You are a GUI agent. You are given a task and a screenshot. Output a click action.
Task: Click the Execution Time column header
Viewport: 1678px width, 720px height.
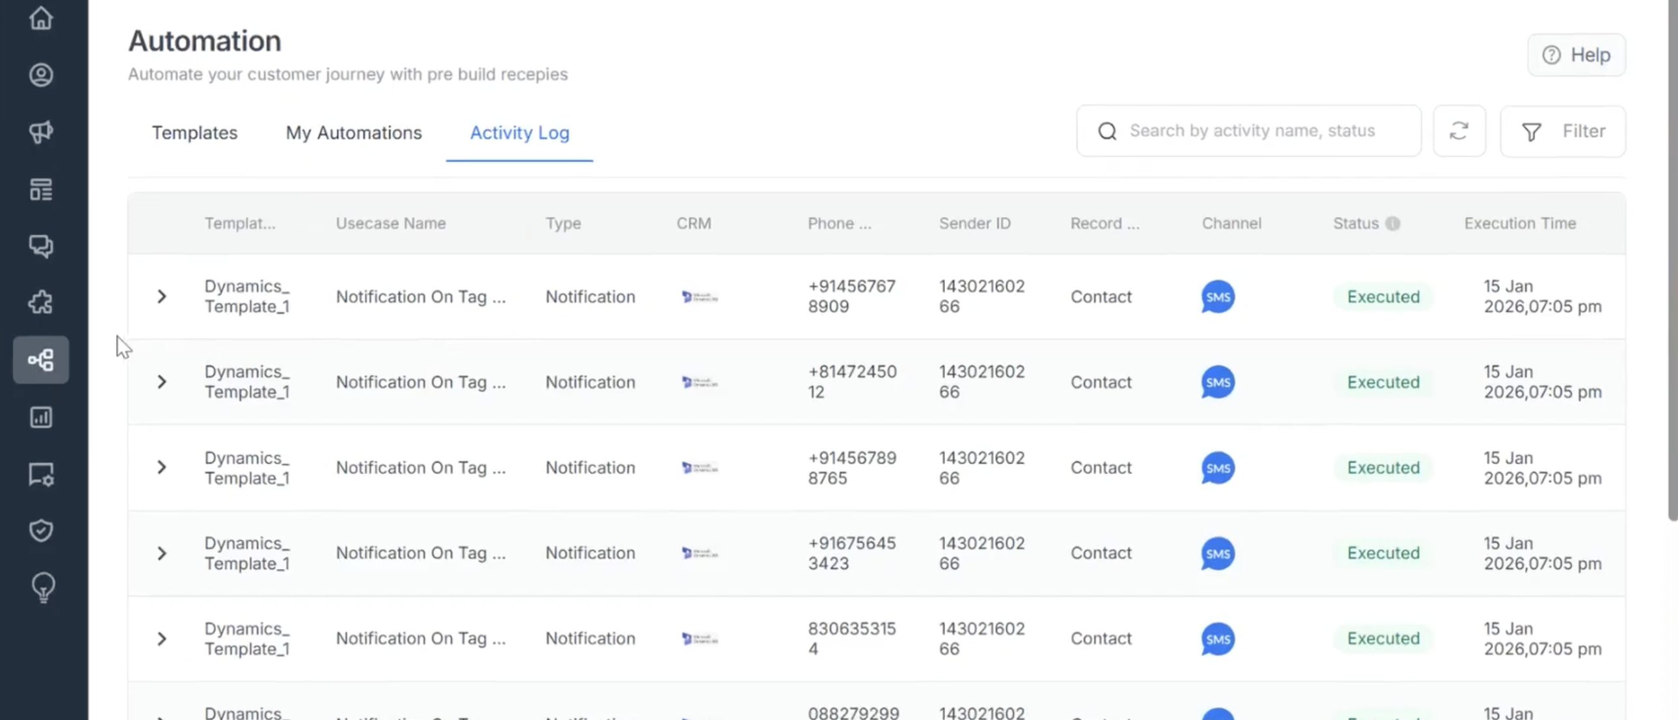click(1520, 224)
